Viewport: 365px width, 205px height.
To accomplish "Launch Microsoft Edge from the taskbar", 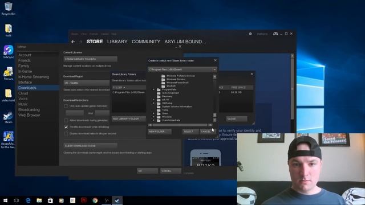I will click(x=28, y=200).
